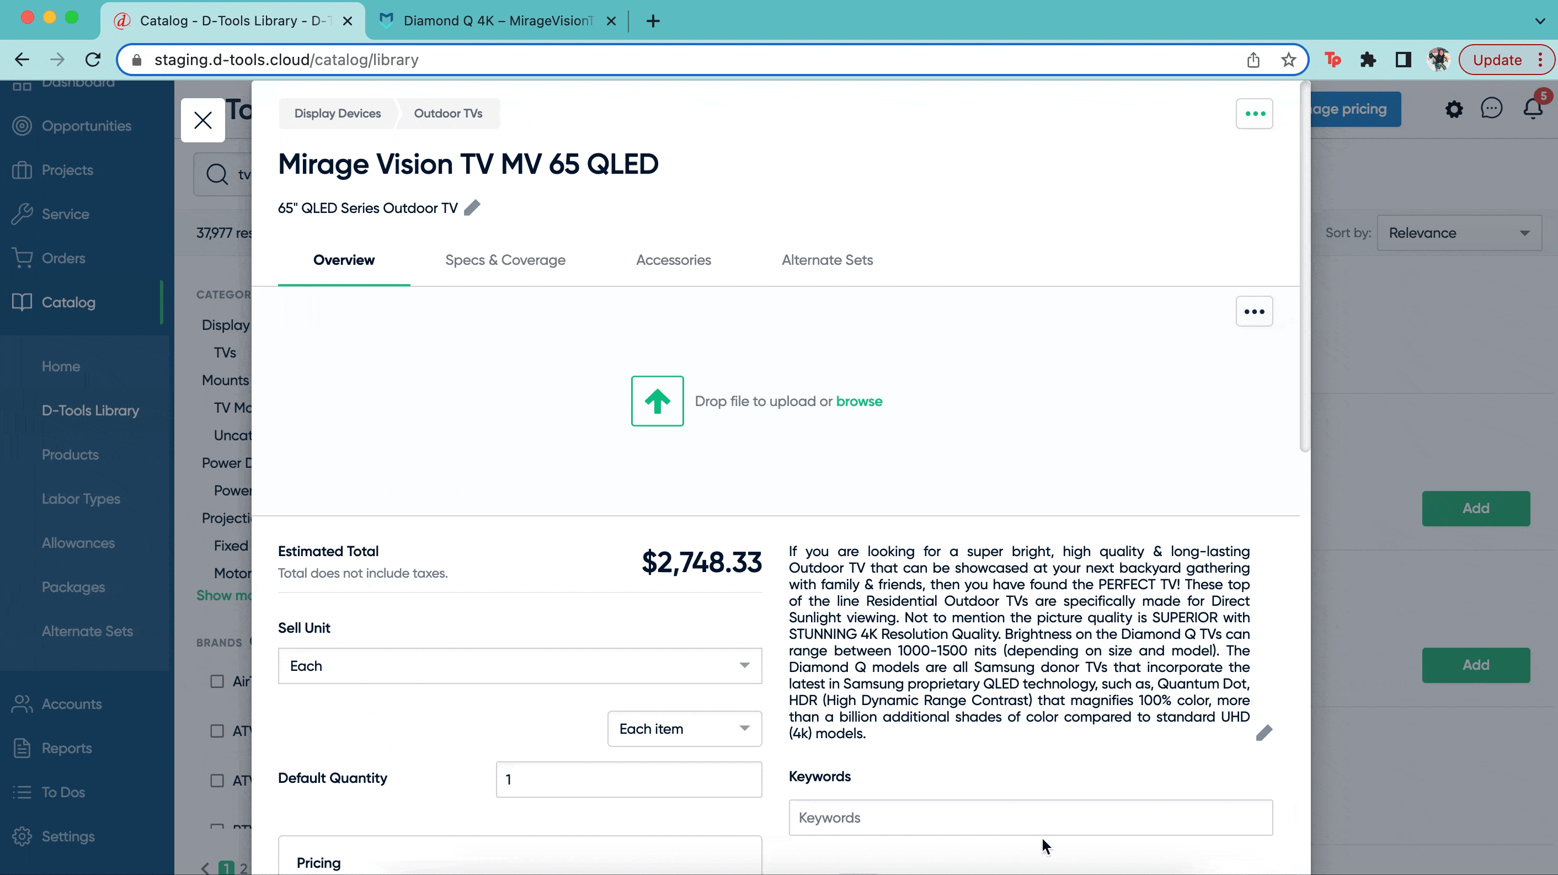Click into the Default Quantity field
The width and height of the screenshot is (1558, 875).
click(x=628, y=780)
